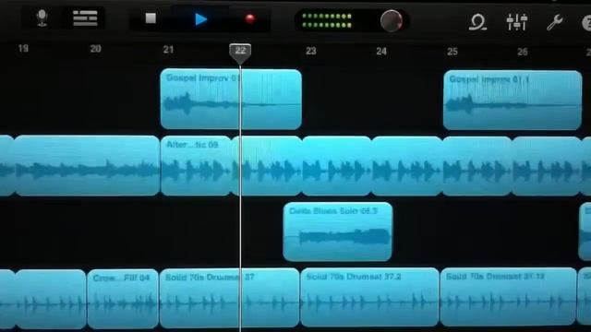The image size is (591, 332).
Task: Select the playhead marker at bar 22
Action: (x=240, y=53)
